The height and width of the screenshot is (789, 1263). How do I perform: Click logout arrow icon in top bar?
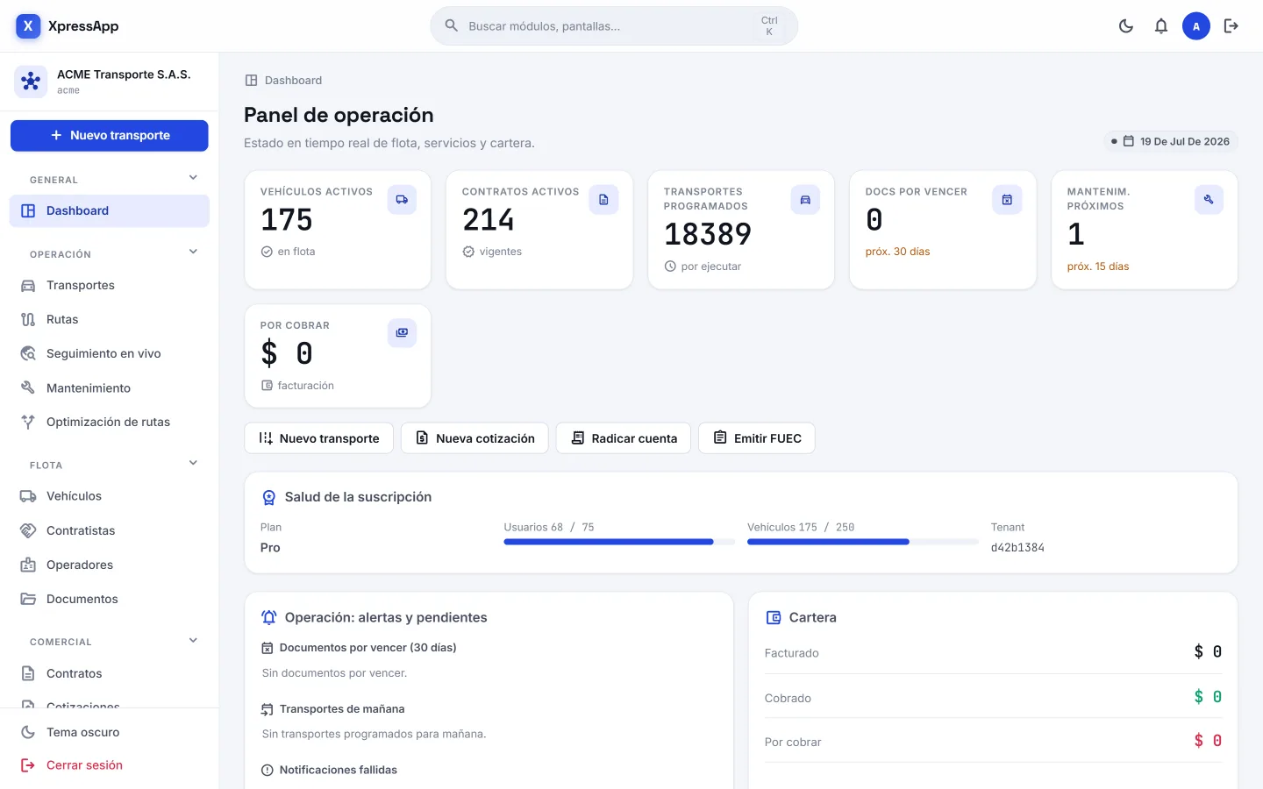(x=1231, y=26)
